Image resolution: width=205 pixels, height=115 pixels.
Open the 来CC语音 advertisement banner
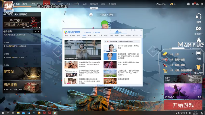click(x=22, y=22)
